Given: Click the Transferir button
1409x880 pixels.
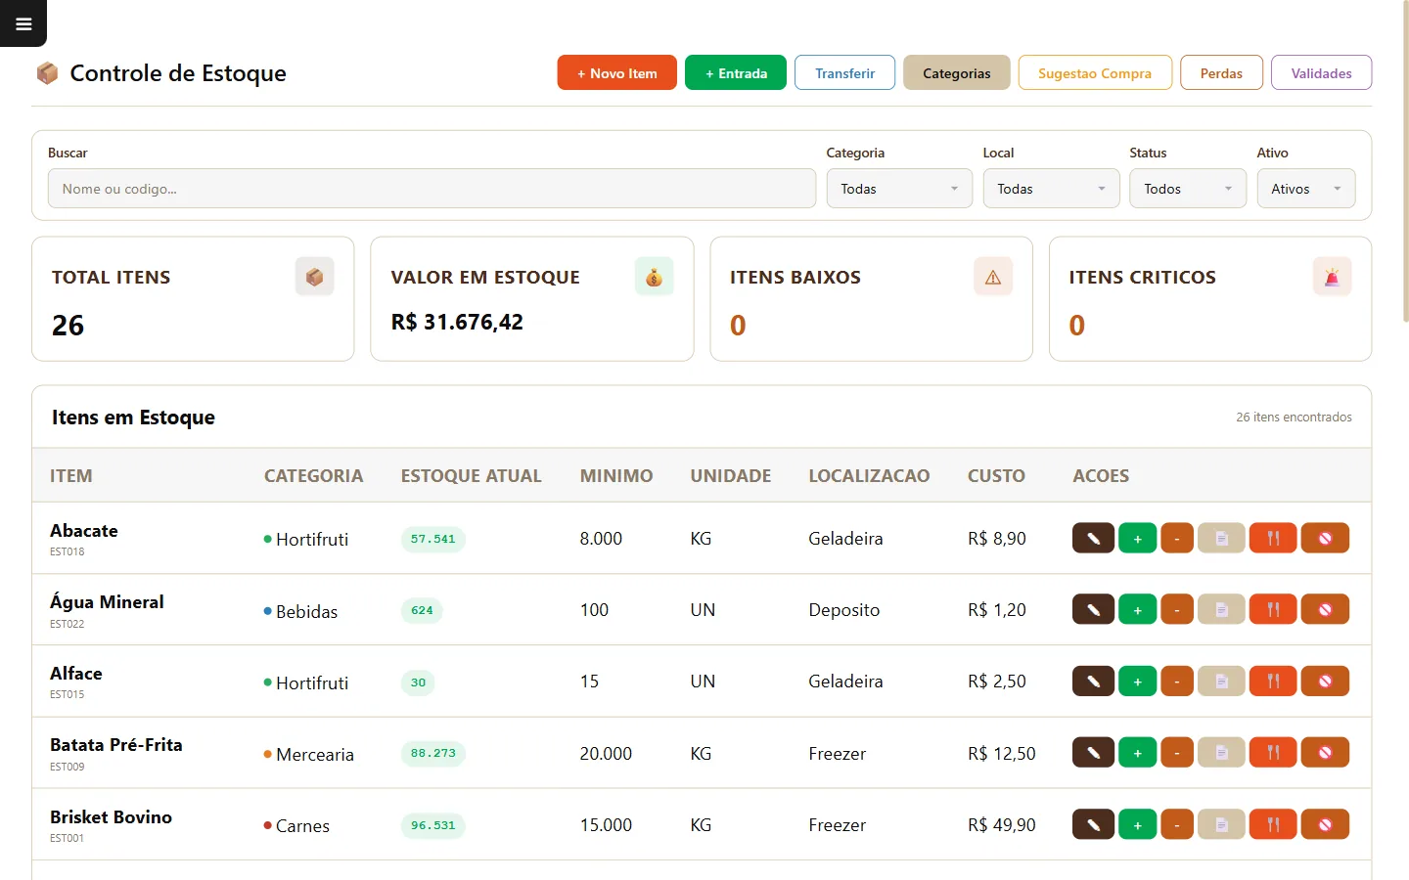Looking at the screenshot, I should [844, 72].
